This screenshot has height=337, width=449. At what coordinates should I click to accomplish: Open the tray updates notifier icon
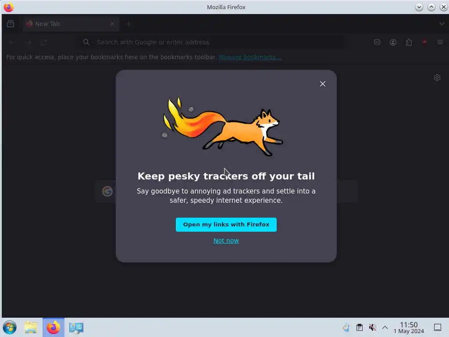(x=346, y=327)
